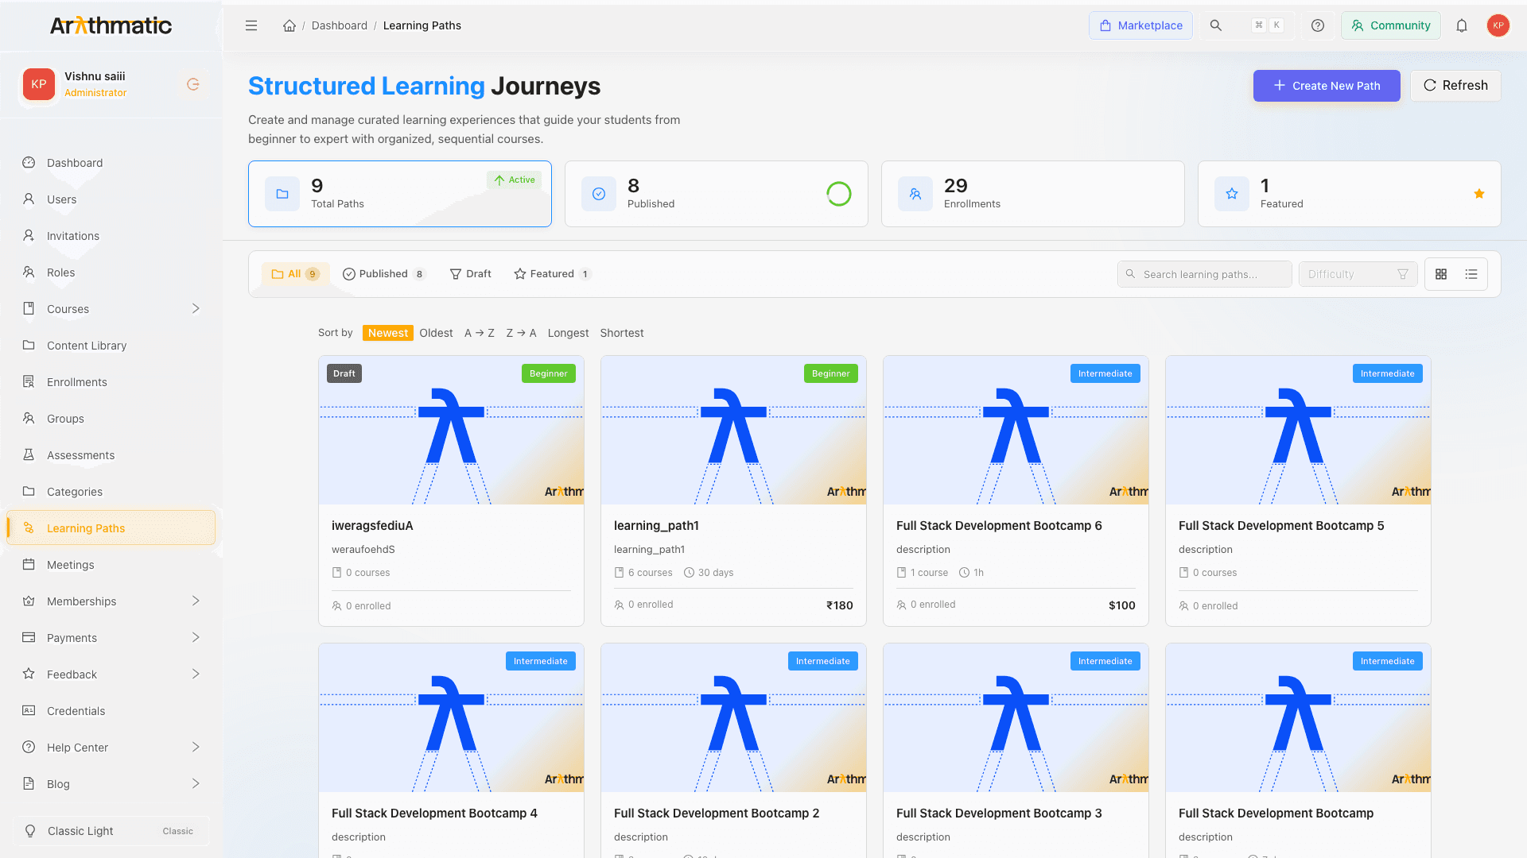Expand the Memberships submenu

pyautogui.click(x=196, y=601)
